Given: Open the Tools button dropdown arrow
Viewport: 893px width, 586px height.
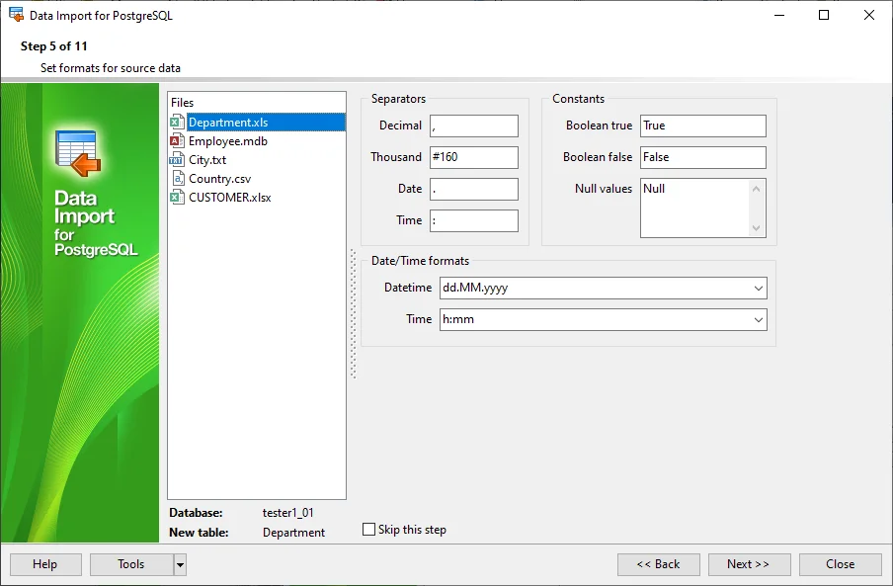Looking at the screenshot, I should pos(180,564).
